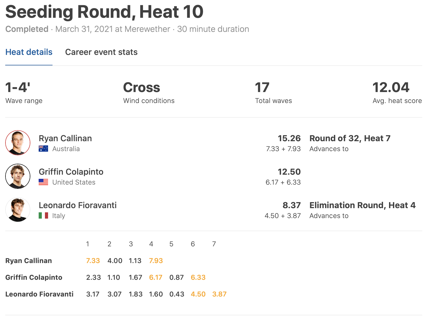Image resolution: width=429 pixels, height=319 pixels.
Task: Click the Ryan Callinan row label in score table
Action: [29, 261]
